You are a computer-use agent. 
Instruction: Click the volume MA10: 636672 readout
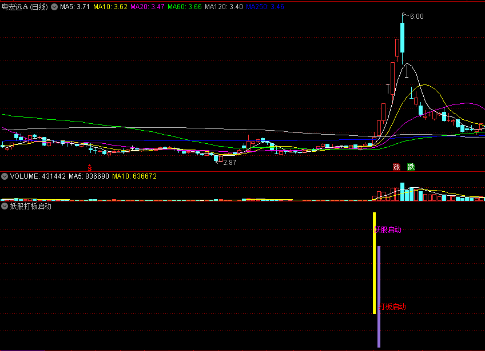coord(134,176)
